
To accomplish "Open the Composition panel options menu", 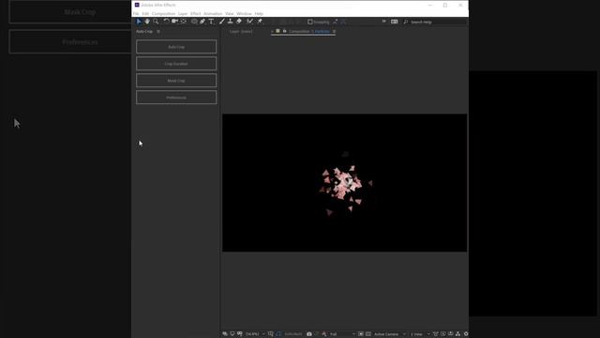I will pos(334,31).
